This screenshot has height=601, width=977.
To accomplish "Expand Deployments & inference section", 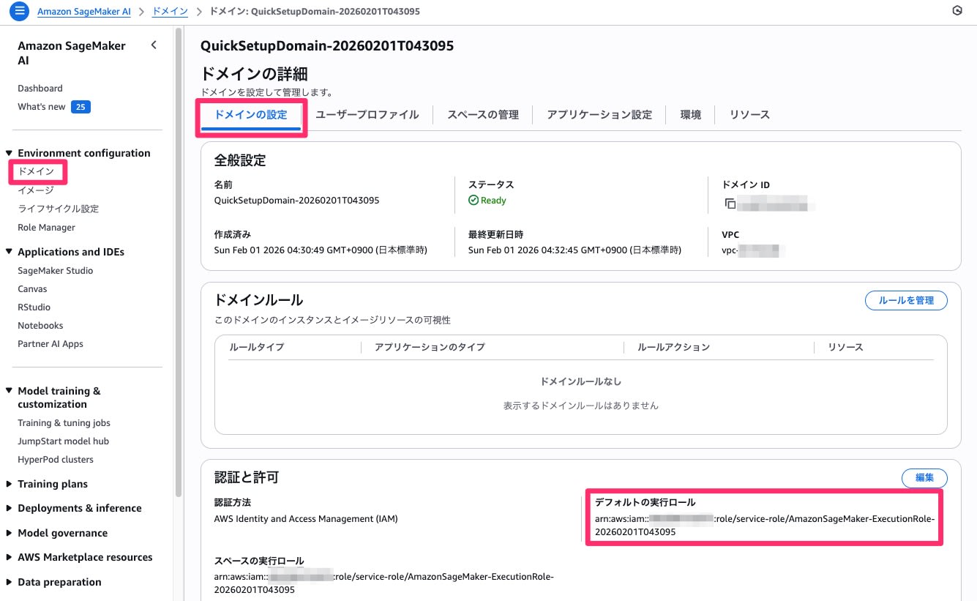I will 10,508.
